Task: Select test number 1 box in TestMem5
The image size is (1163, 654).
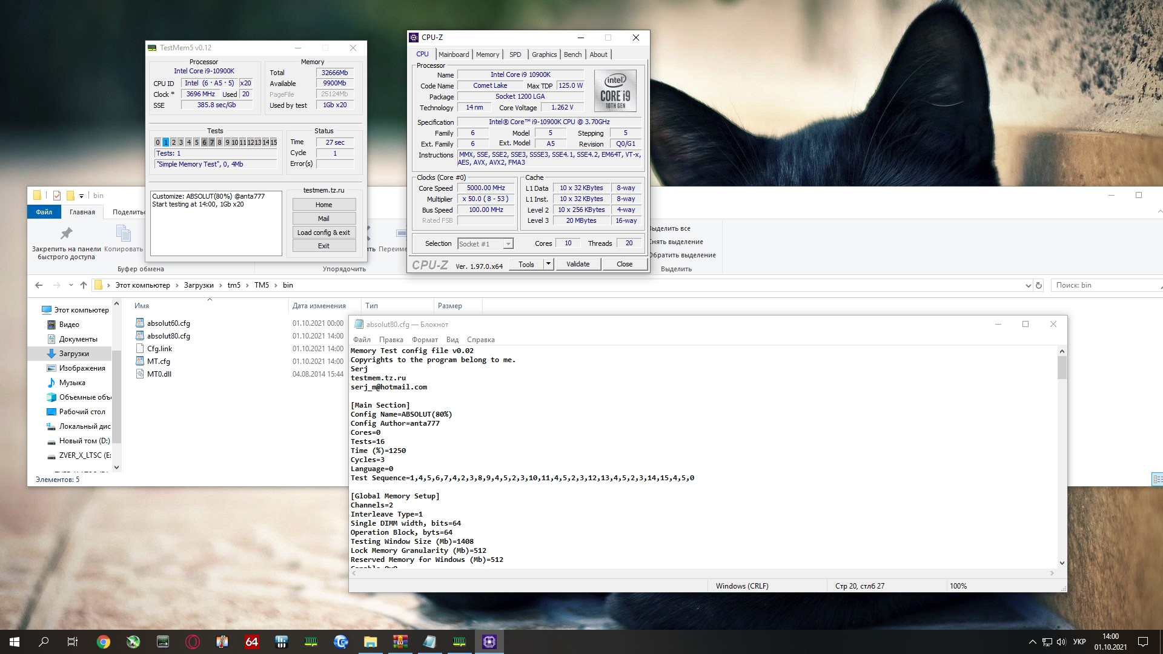Action: click(166, 142)
